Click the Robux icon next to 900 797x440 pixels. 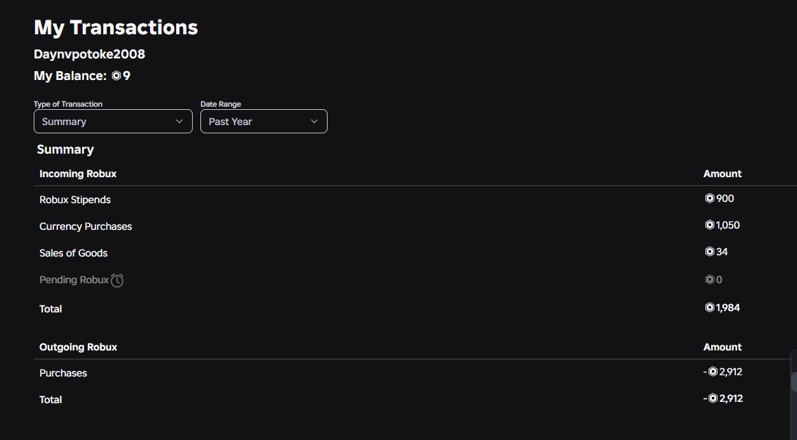[x=710, y=198]
